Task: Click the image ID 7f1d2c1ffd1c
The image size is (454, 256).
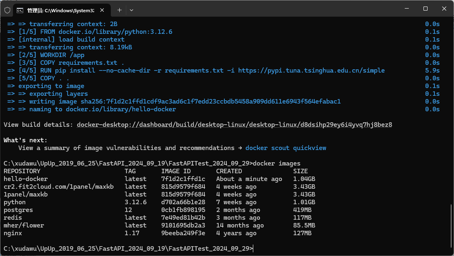Action: coord(183,179)
